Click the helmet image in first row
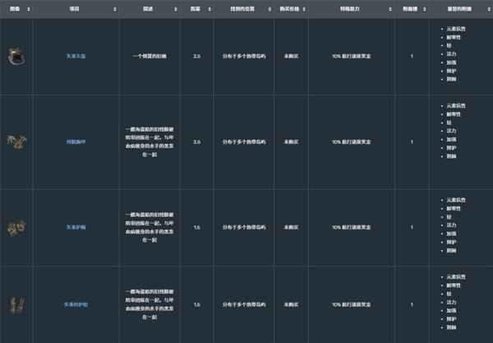Viewport: 493px width, 343px height. (15, 56)
